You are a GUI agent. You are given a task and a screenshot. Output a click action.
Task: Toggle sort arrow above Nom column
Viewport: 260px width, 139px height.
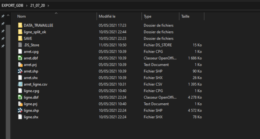(56, 13)
